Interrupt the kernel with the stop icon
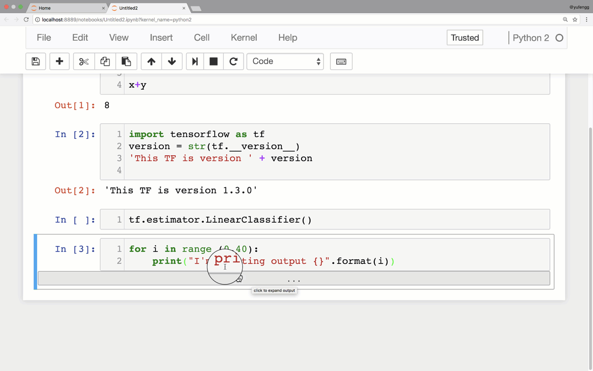Viewport: 593px width, 371px height. pos(214,61)
